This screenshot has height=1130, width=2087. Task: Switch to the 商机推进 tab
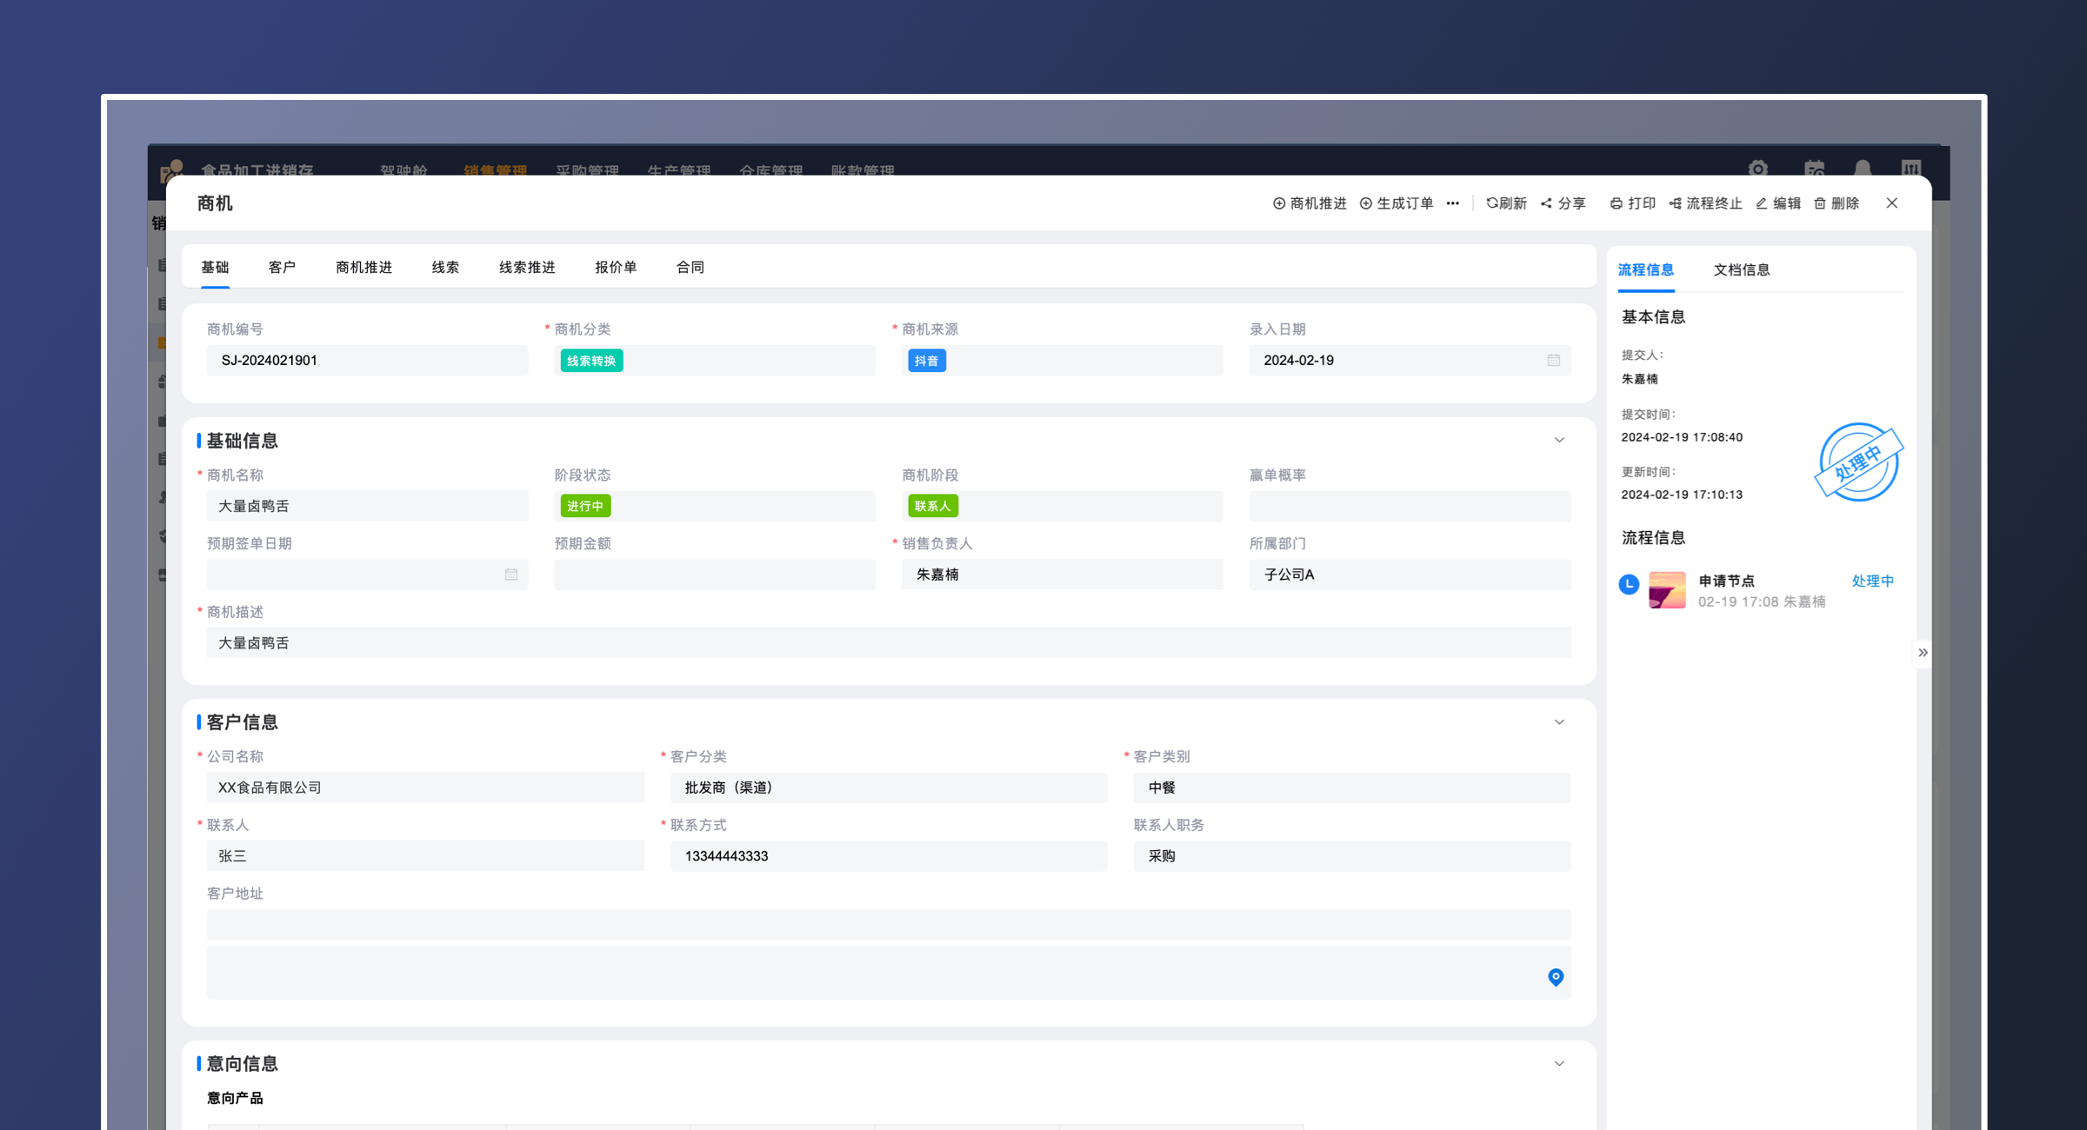point(363,268)
